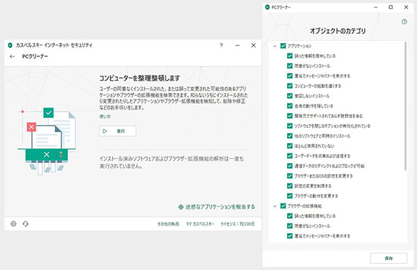Collapse the アプリケーション category

[275, 46]
